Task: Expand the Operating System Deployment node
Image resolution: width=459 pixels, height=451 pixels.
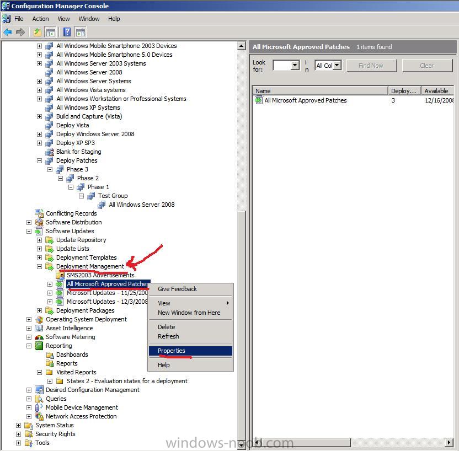Action: [29, 319]
